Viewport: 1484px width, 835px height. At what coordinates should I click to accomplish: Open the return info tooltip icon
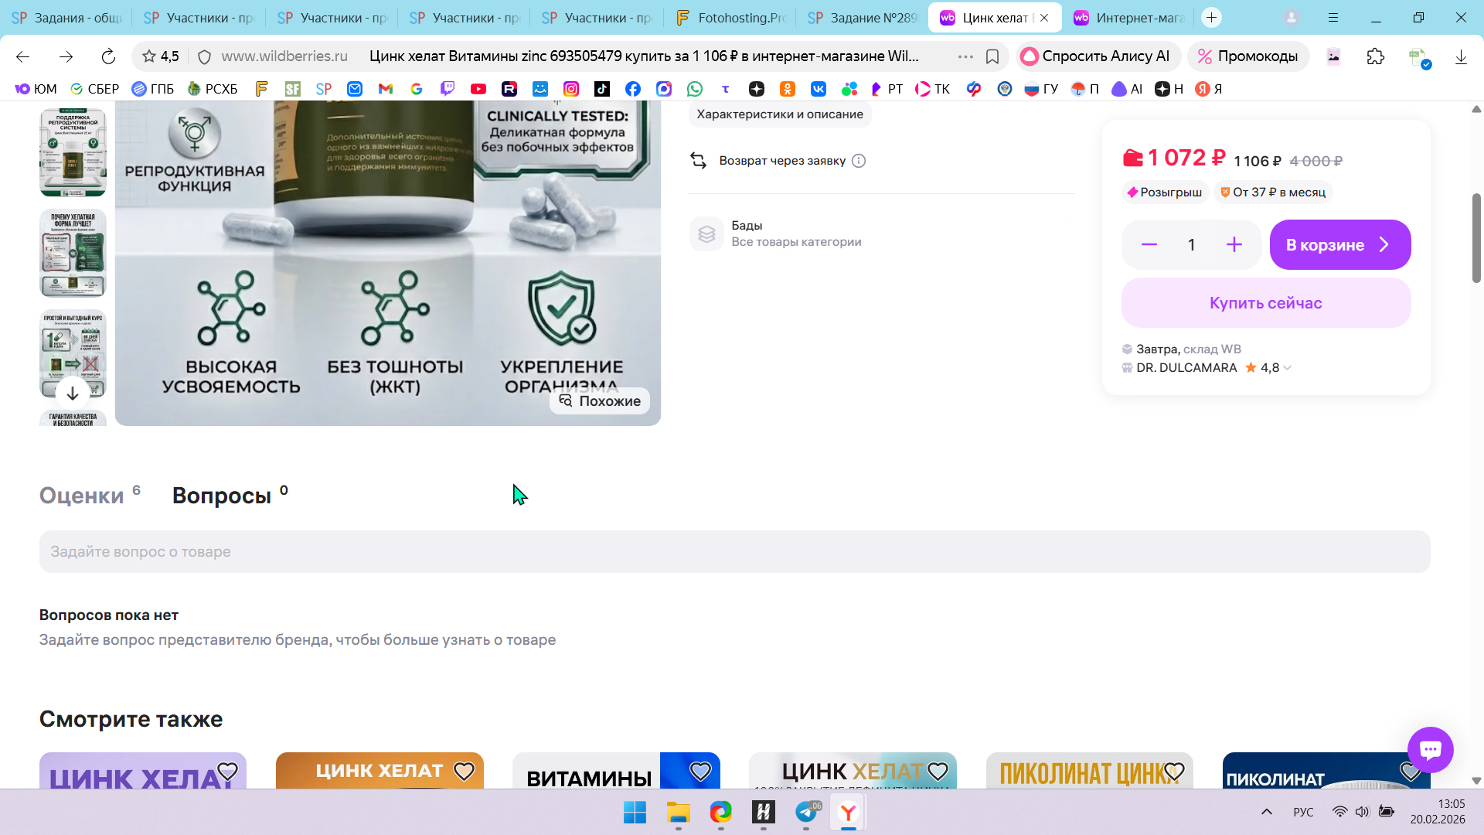pyautogui.click(x=859, y=161)
